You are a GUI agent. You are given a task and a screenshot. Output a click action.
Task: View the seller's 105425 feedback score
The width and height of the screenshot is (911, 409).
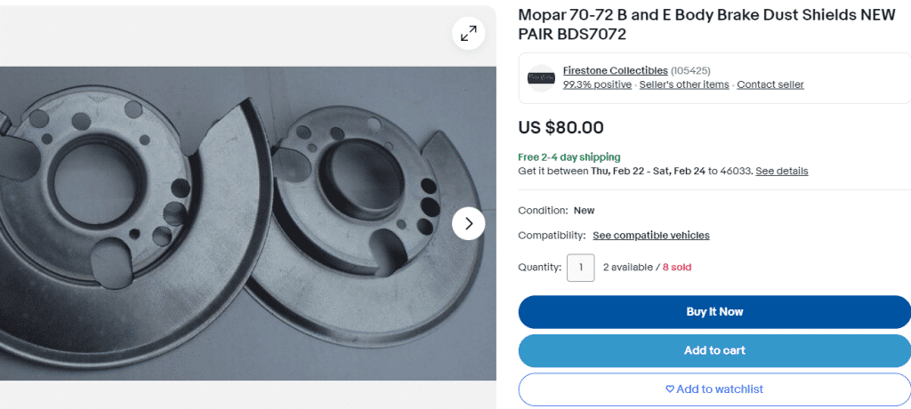coord(690,70)
